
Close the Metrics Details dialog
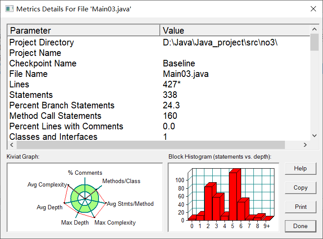(313, 9)
